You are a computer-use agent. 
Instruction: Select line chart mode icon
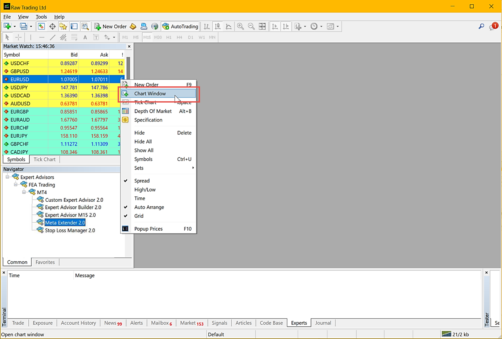(x=228, y=26)
